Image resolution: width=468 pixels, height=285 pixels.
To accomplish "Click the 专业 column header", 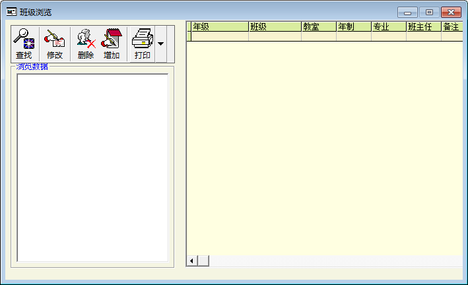I will click(389, 26).
